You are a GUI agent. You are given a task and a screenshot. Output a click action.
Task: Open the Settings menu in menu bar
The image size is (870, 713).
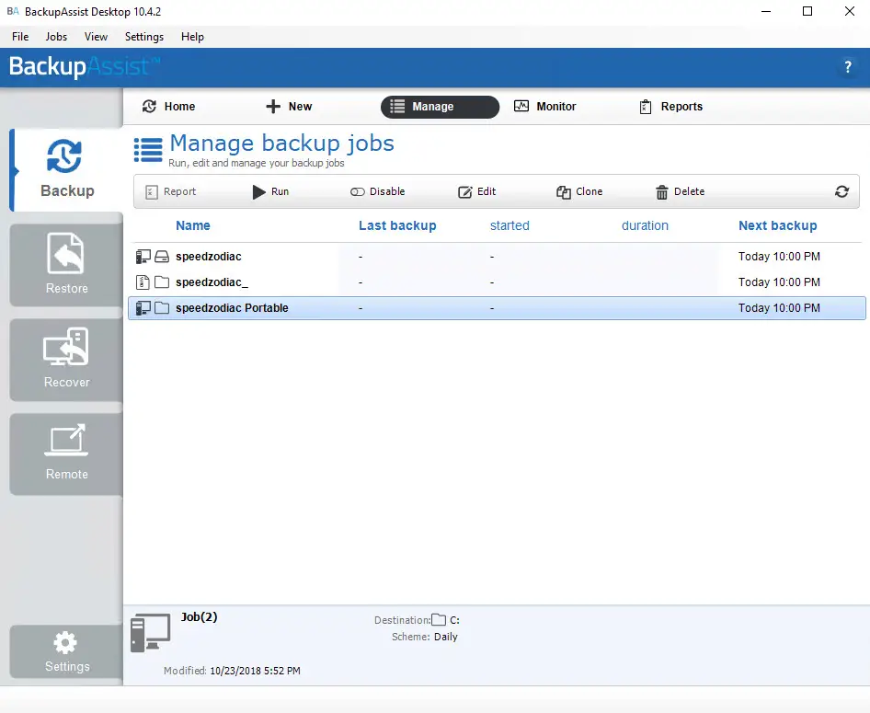[x=144, y=37]
